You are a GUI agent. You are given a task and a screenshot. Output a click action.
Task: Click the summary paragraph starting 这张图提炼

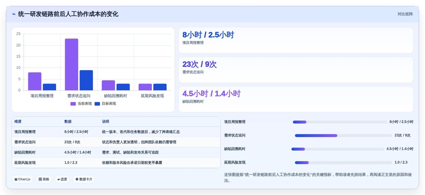pyautogui.click(x=318, y=178)
